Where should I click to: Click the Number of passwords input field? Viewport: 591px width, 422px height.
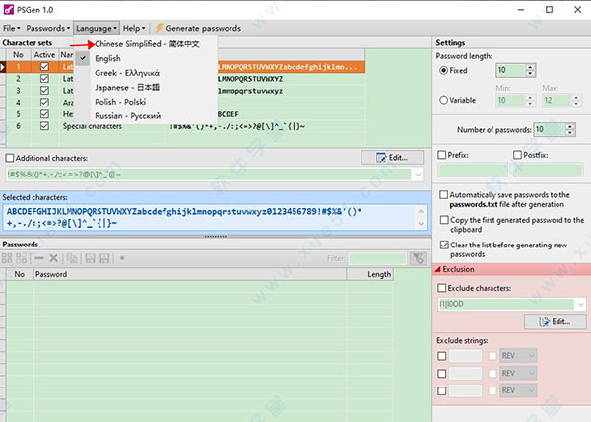pyautogui.click(x=541, y=129)
